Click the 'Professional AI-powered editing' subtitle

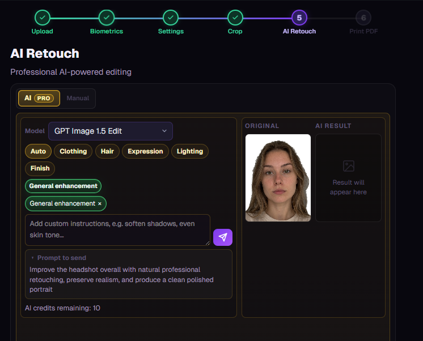pos(71,72)
